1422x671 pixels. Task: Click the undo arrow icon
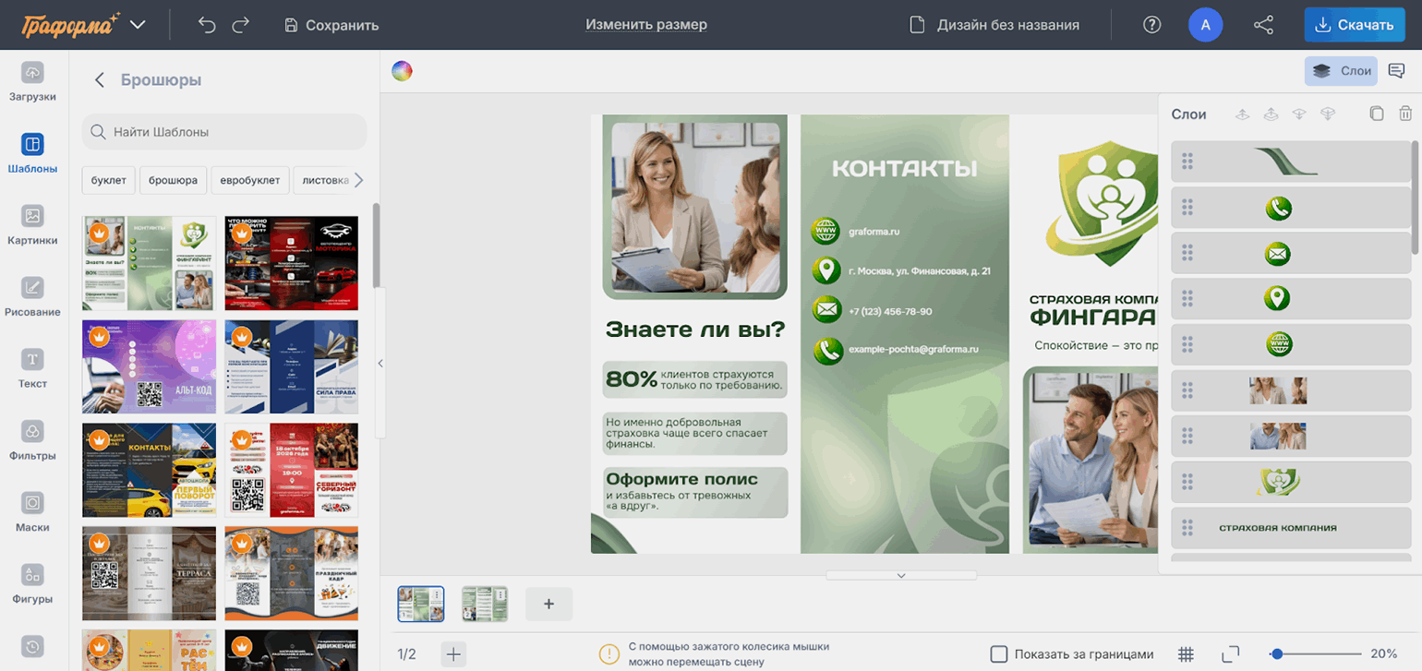207,25
